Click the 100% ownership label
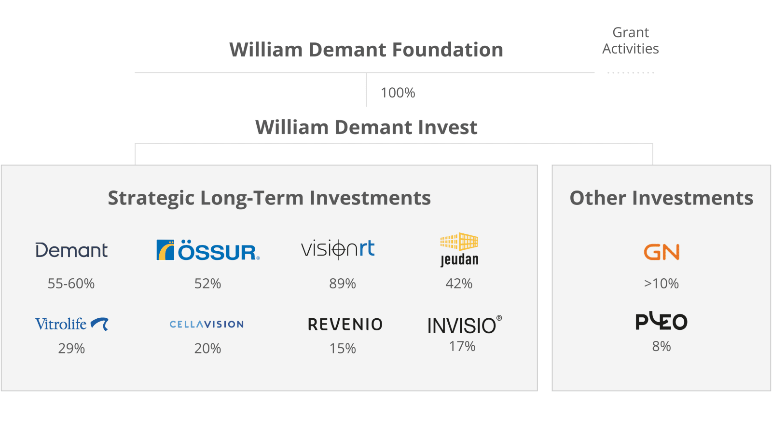The height and width of the screenshot is (434, 772). tap(398, 93)
